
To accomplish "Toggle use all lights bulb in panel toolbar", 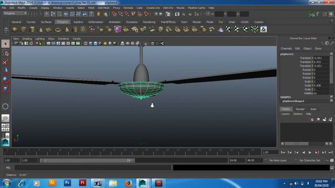I will tap(105, 43).
